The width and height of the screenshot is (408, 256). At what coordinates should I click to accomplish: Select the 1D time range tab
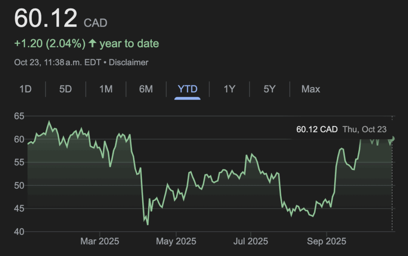[25, 89]
